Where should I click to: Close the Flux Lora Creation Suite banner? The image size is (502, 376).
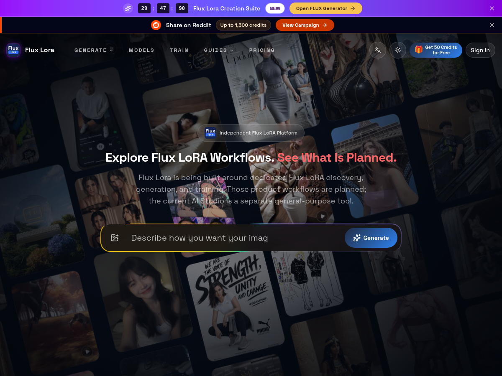pyautogui.click(x=492, y=8)
